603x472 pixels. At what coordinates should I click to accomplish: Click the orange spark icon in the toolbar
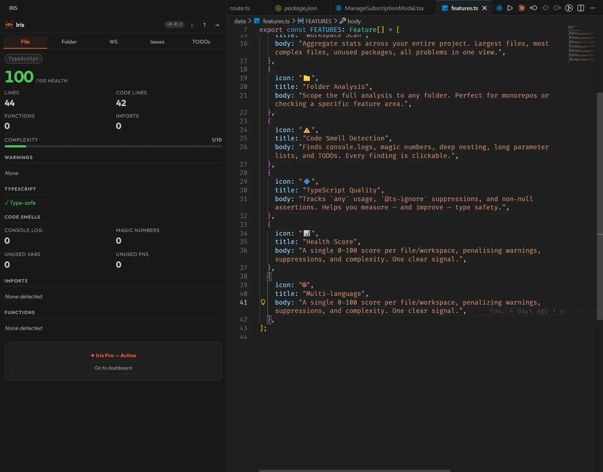522,8
